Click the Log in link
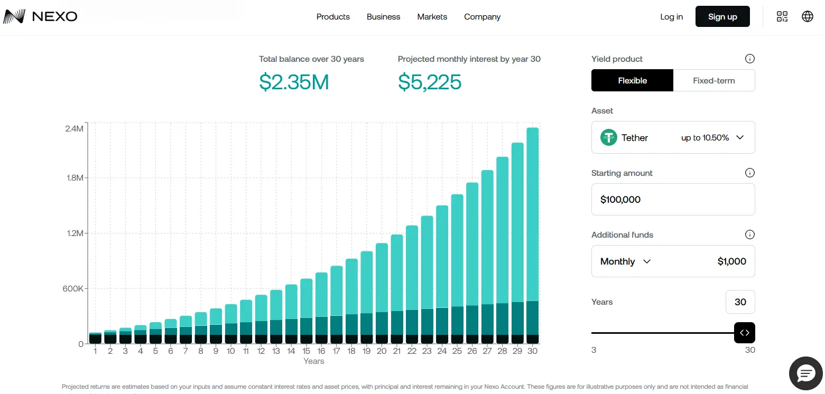 point(672,17)
